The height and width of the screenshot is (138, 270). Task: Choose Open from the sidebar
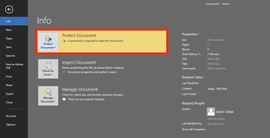14,38
